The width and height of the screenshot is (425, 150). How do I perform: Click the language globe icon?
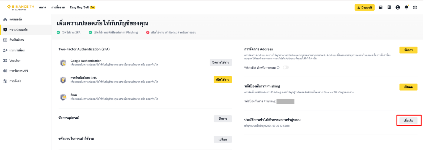tap(415, 7)
